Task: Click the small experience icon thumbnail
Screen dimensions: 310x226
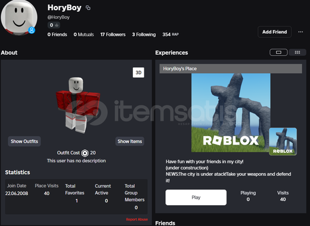Action: click(283, 142)
